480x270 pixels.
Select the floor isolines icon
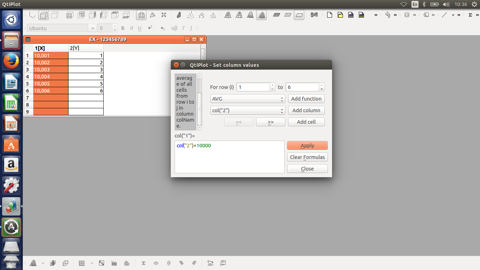[x=288, y=15]
